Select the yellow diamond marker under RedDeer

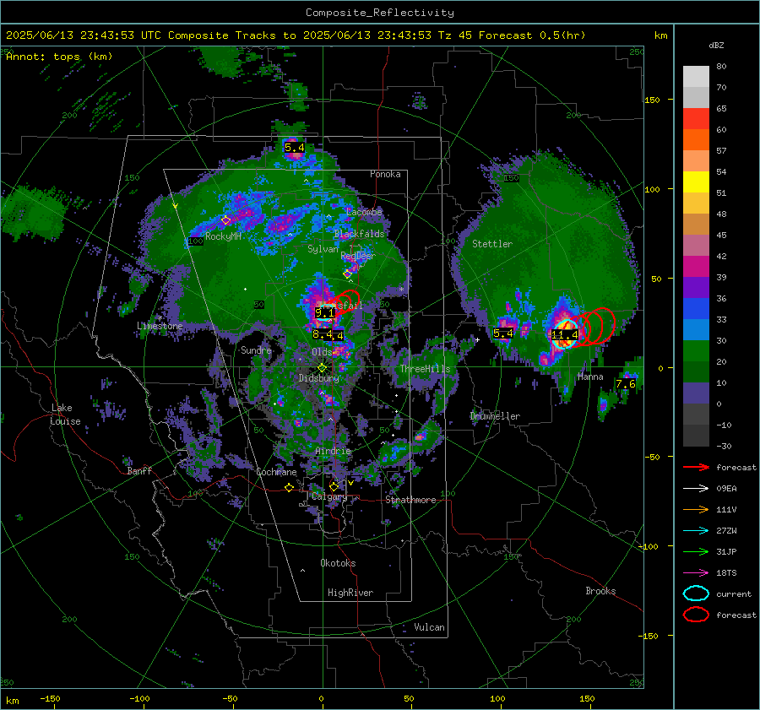(347, 274)
